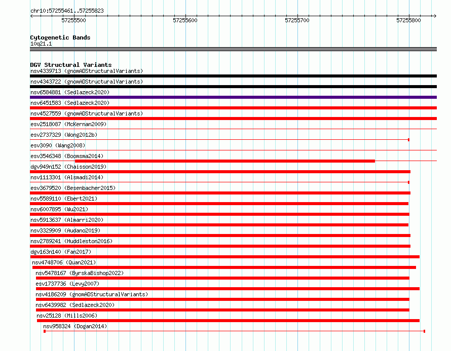The width and height of the screenshot is (451, 351).
Task: Open variant nsv6451583 (Sedlazeck2020)
Action: [70, 103]
